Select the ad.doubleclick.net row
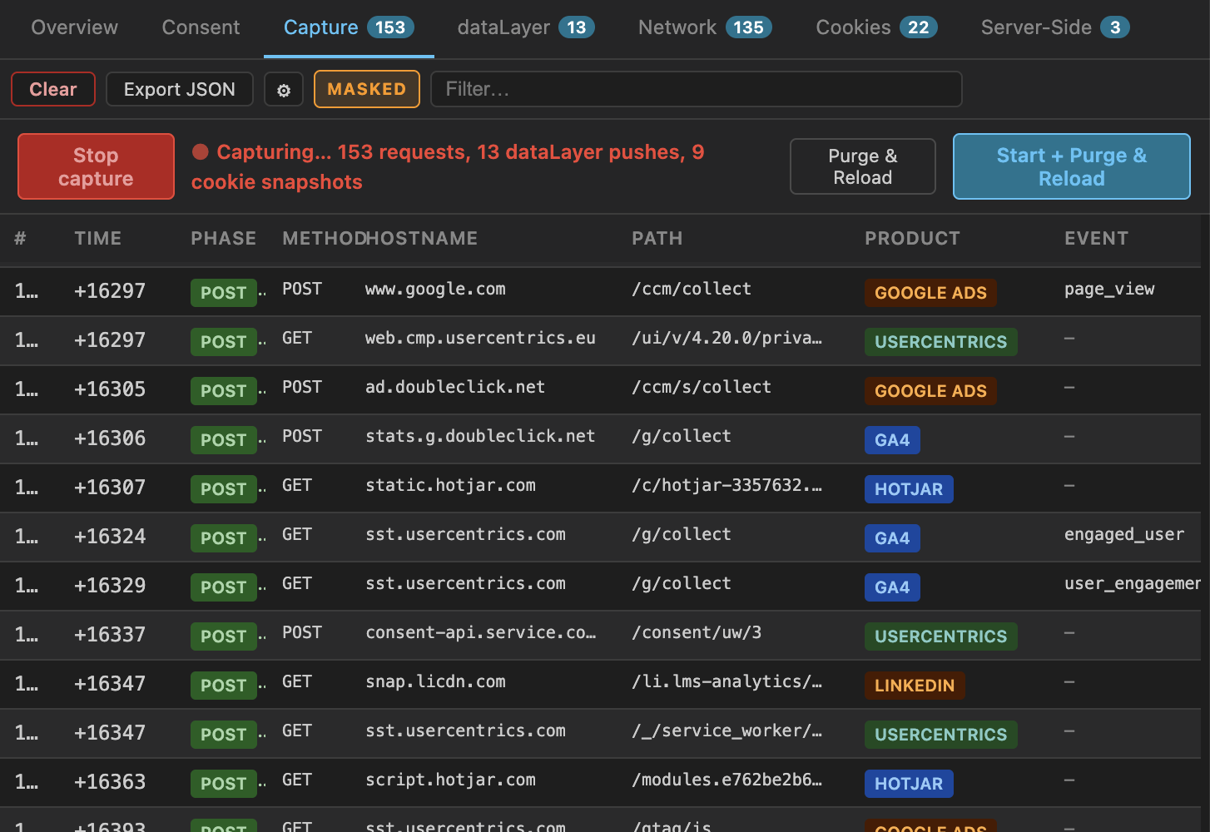The height and width of the screenshot is (832, 1210). (600, 389)
